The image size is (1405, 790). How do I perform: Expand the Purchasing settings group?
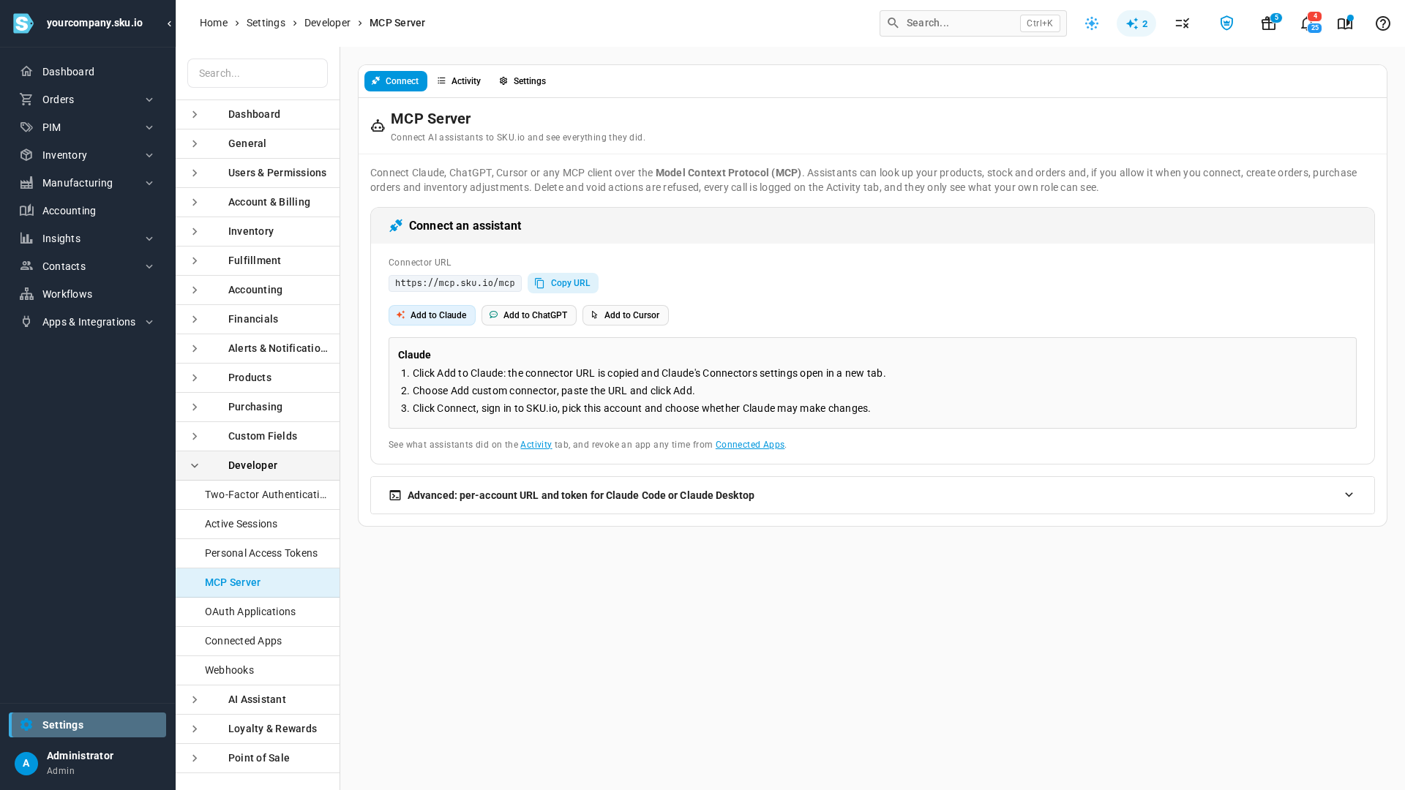tap(258, 407)
